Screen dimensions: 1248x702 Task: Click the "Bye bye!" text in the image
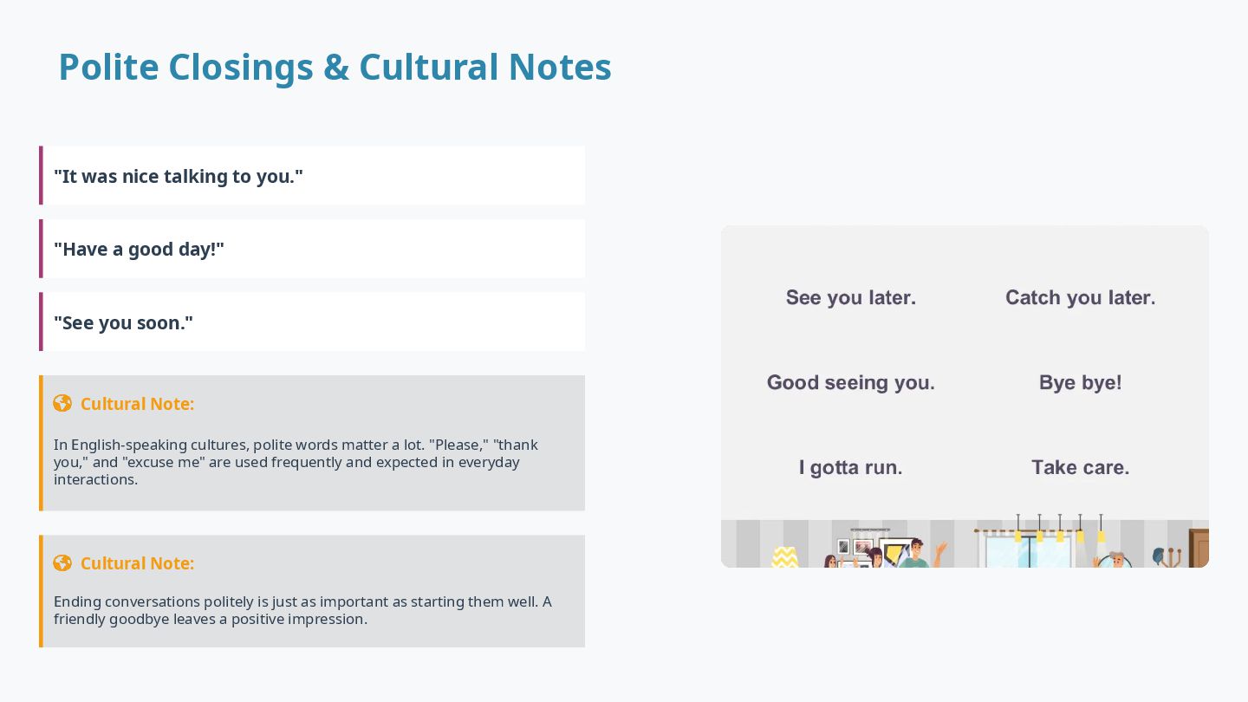point(1080,383)
